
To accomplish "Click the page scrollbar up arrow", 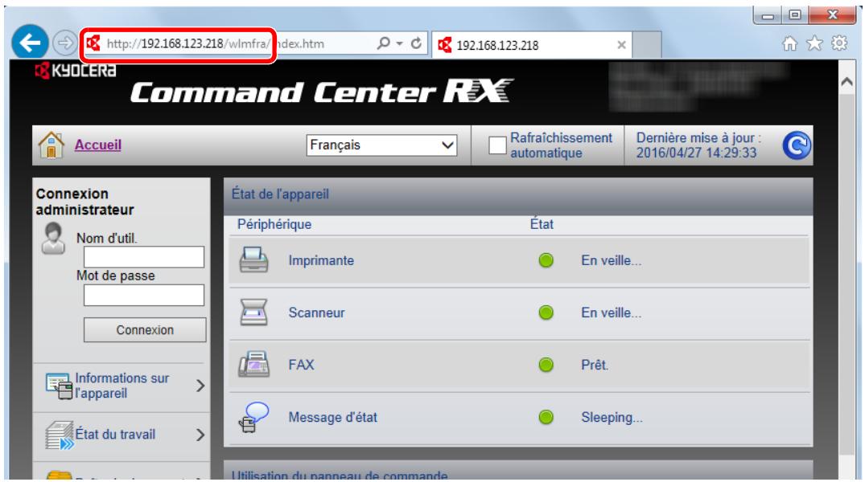I will point(846,82).
